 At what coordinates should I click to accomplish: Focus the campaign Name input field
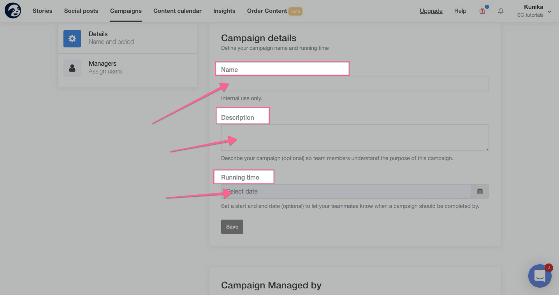[355, 84]
